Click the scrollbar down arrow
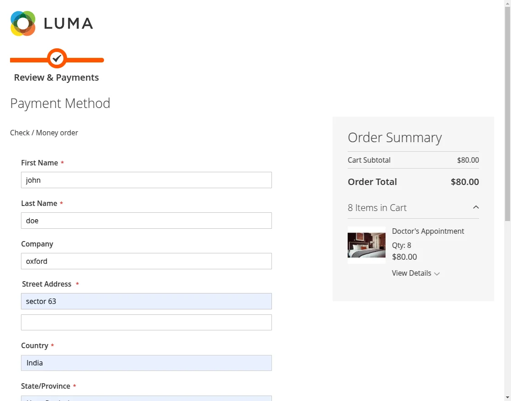This screenshot has width=511, height=401. [x=507, y=397]
